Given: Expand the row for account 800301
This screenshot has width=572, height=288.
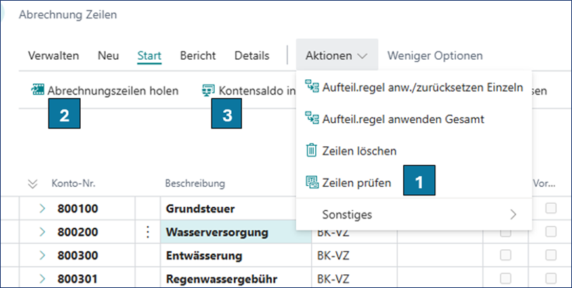Looking at the screenshot, I should [42, 279].
